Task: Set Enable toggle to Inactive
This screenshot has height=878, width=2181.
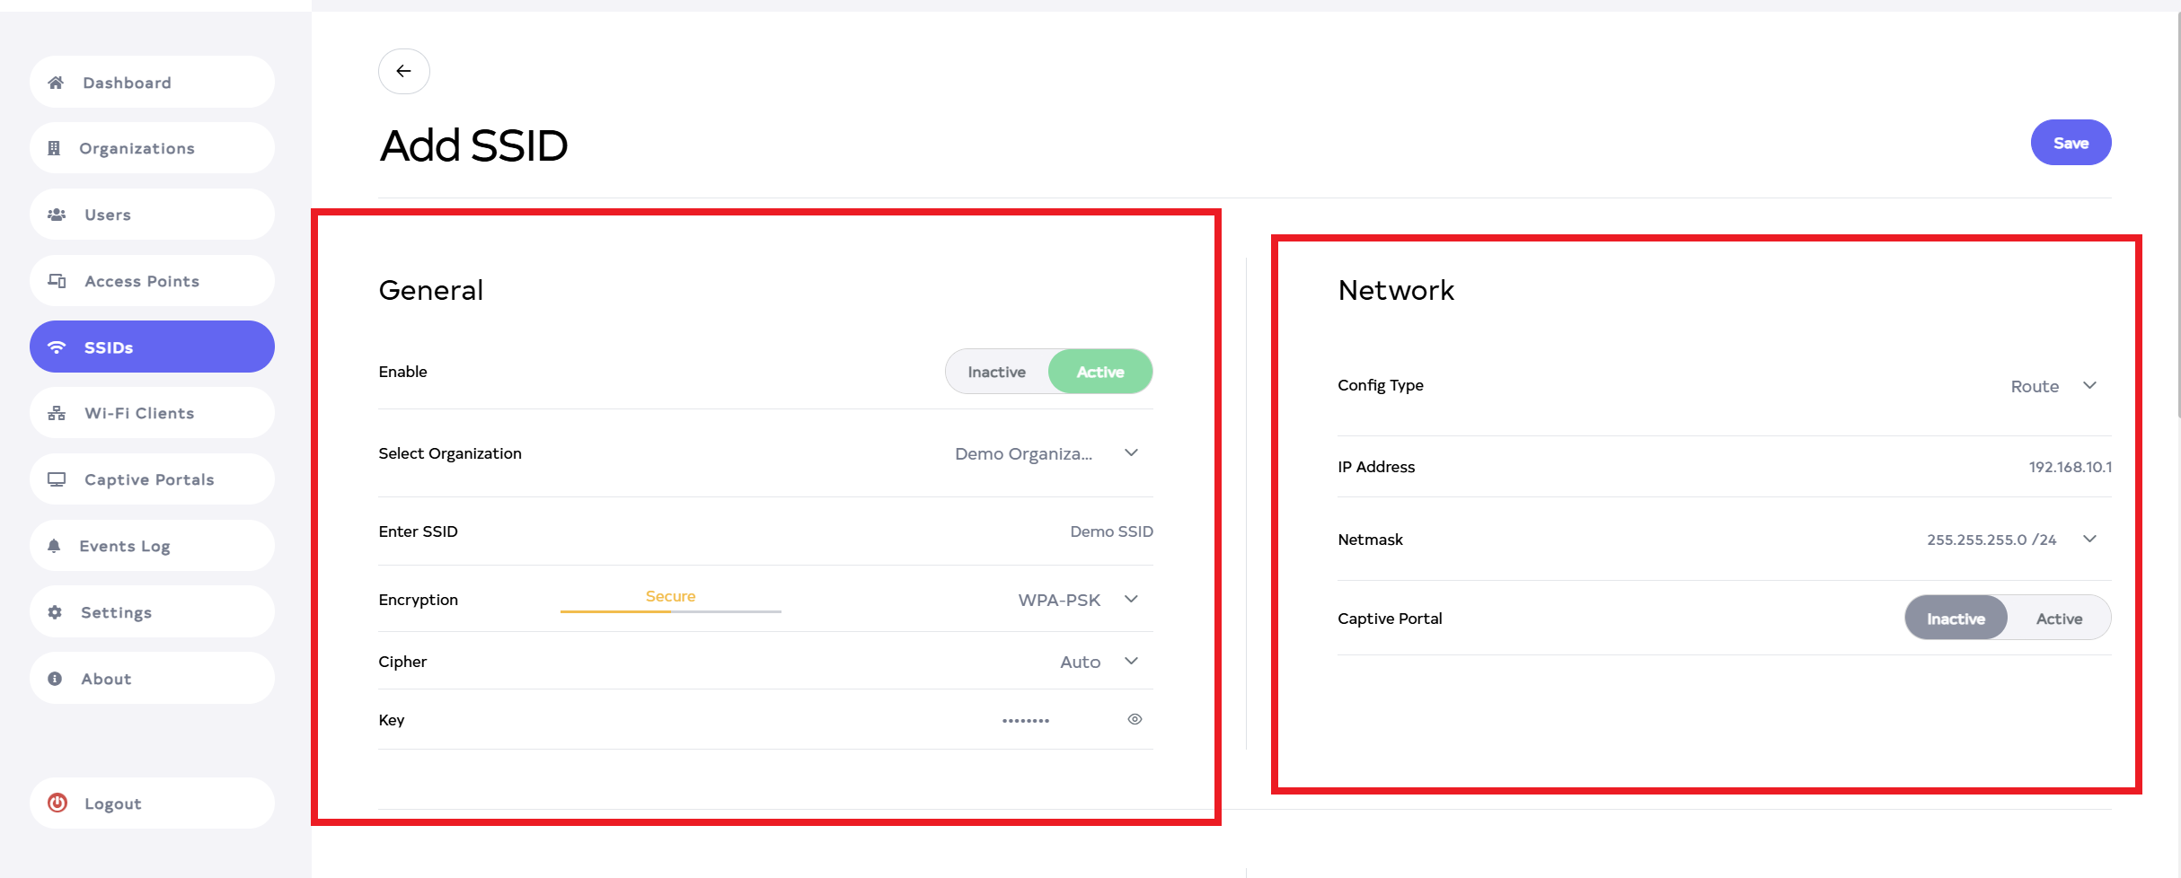Action: (996, 372)
